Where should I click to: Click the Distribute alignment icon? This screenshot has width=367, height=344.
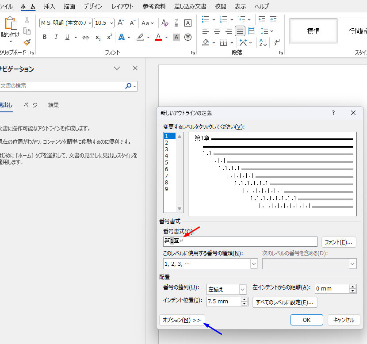pyautogui.click(x=252, y=31)
